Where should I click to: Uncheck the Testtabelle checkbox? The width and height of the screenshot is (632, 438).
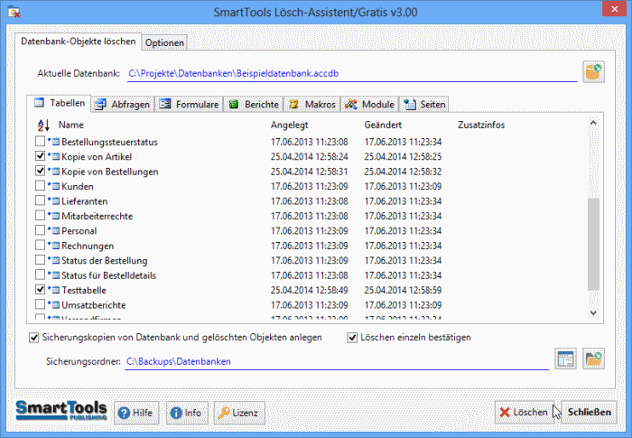40,290
